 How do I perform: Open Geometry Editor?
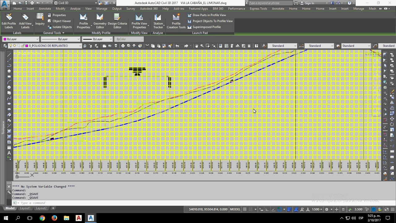coord(100,21)
